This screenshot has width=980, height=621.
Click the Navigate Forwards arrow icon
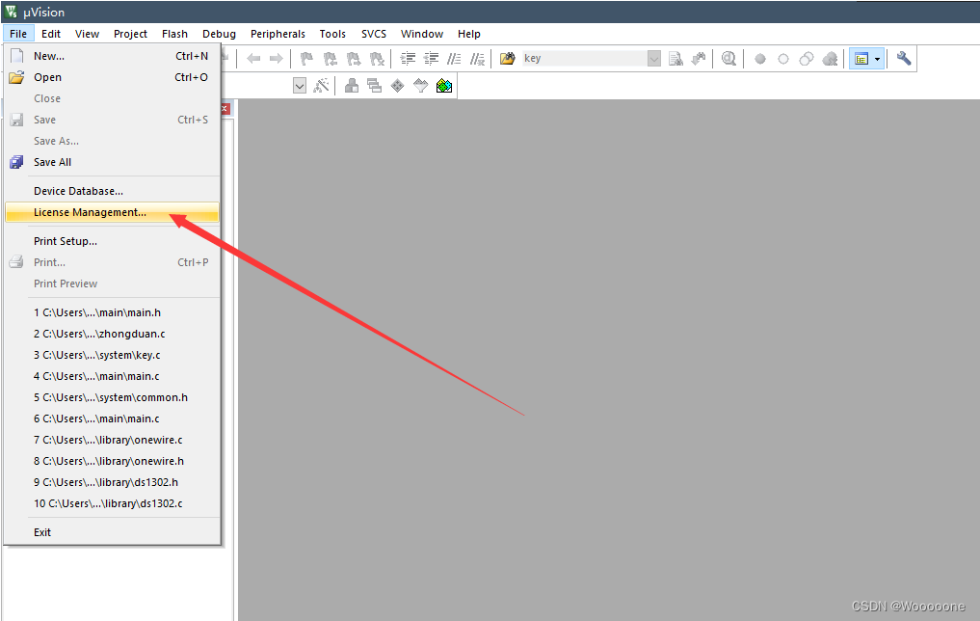(x=277, y=59)
